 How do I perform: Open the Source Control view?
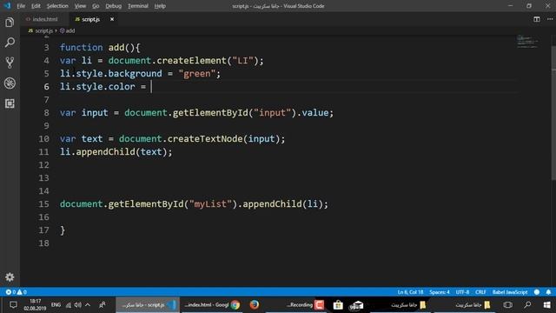click(10, 63)
